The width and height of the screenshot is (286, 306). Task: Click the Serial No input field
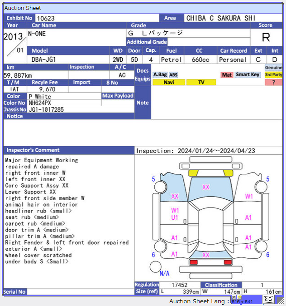click(x=81, y=291)
